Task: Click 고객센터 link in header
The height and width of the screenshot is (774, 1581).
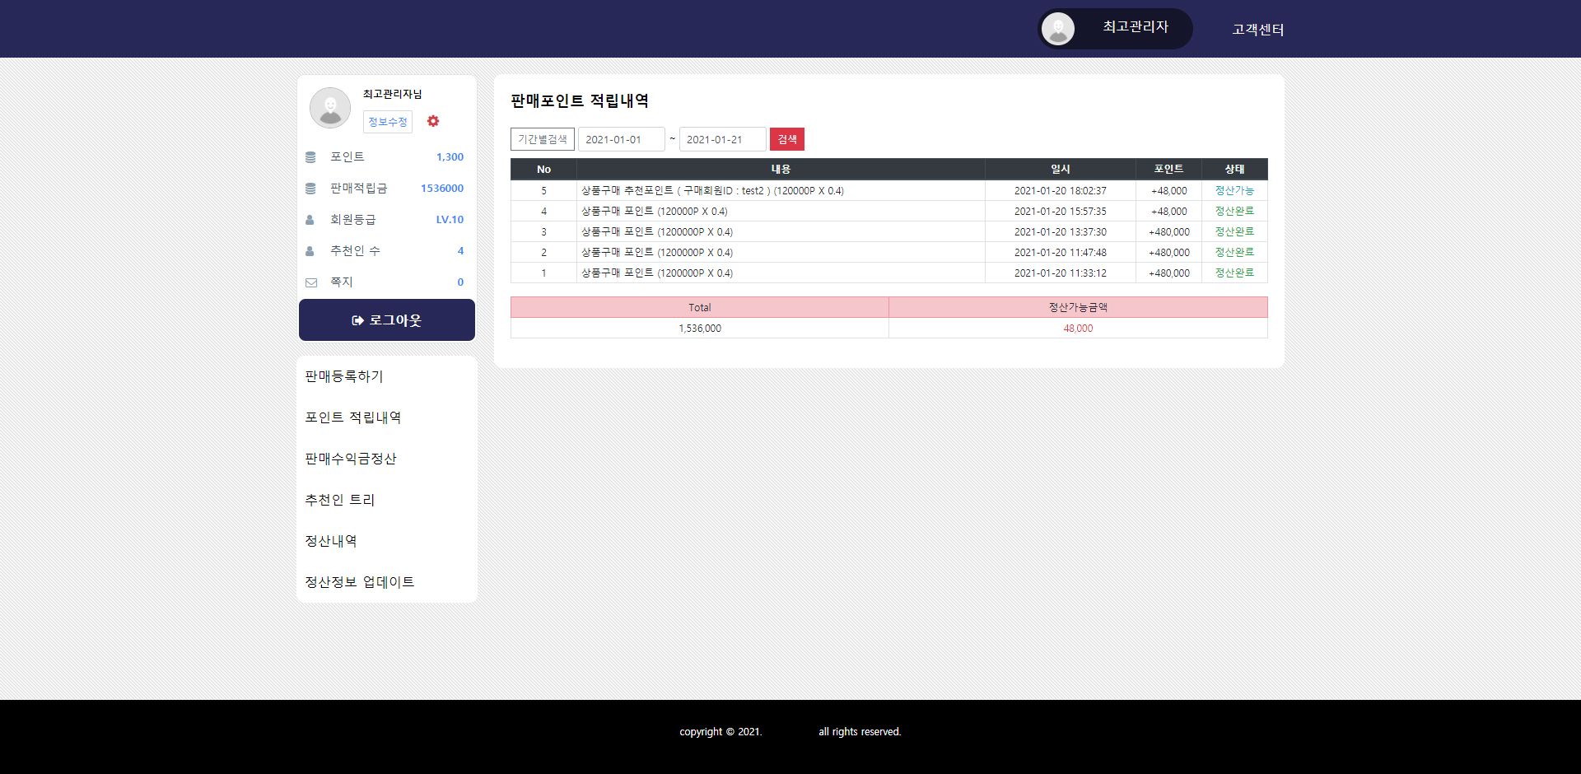Action: [1257, 30]
